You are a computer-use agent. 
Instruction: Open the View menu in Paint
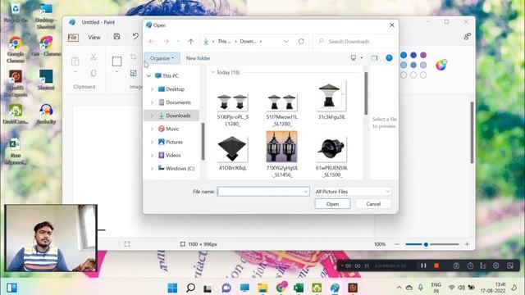tap(94, 38)
